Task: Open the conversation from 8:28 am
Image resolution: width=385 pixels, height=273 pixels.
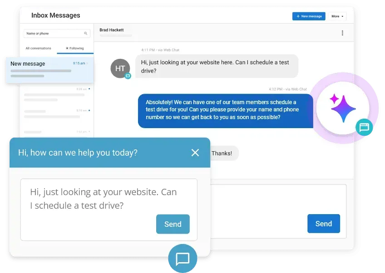Action: [x=57, y=94]
